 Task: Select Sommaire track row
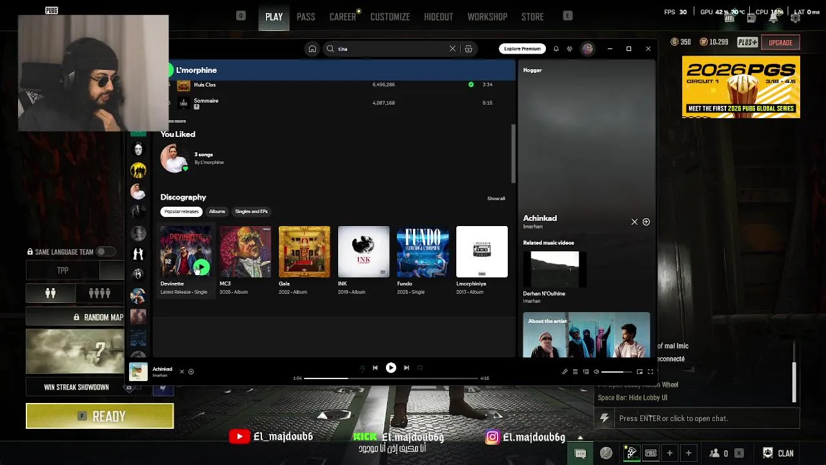click(336, 103)
